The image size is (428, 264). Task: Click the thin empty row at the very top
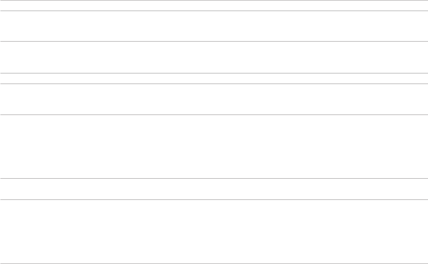pos(214,5)
